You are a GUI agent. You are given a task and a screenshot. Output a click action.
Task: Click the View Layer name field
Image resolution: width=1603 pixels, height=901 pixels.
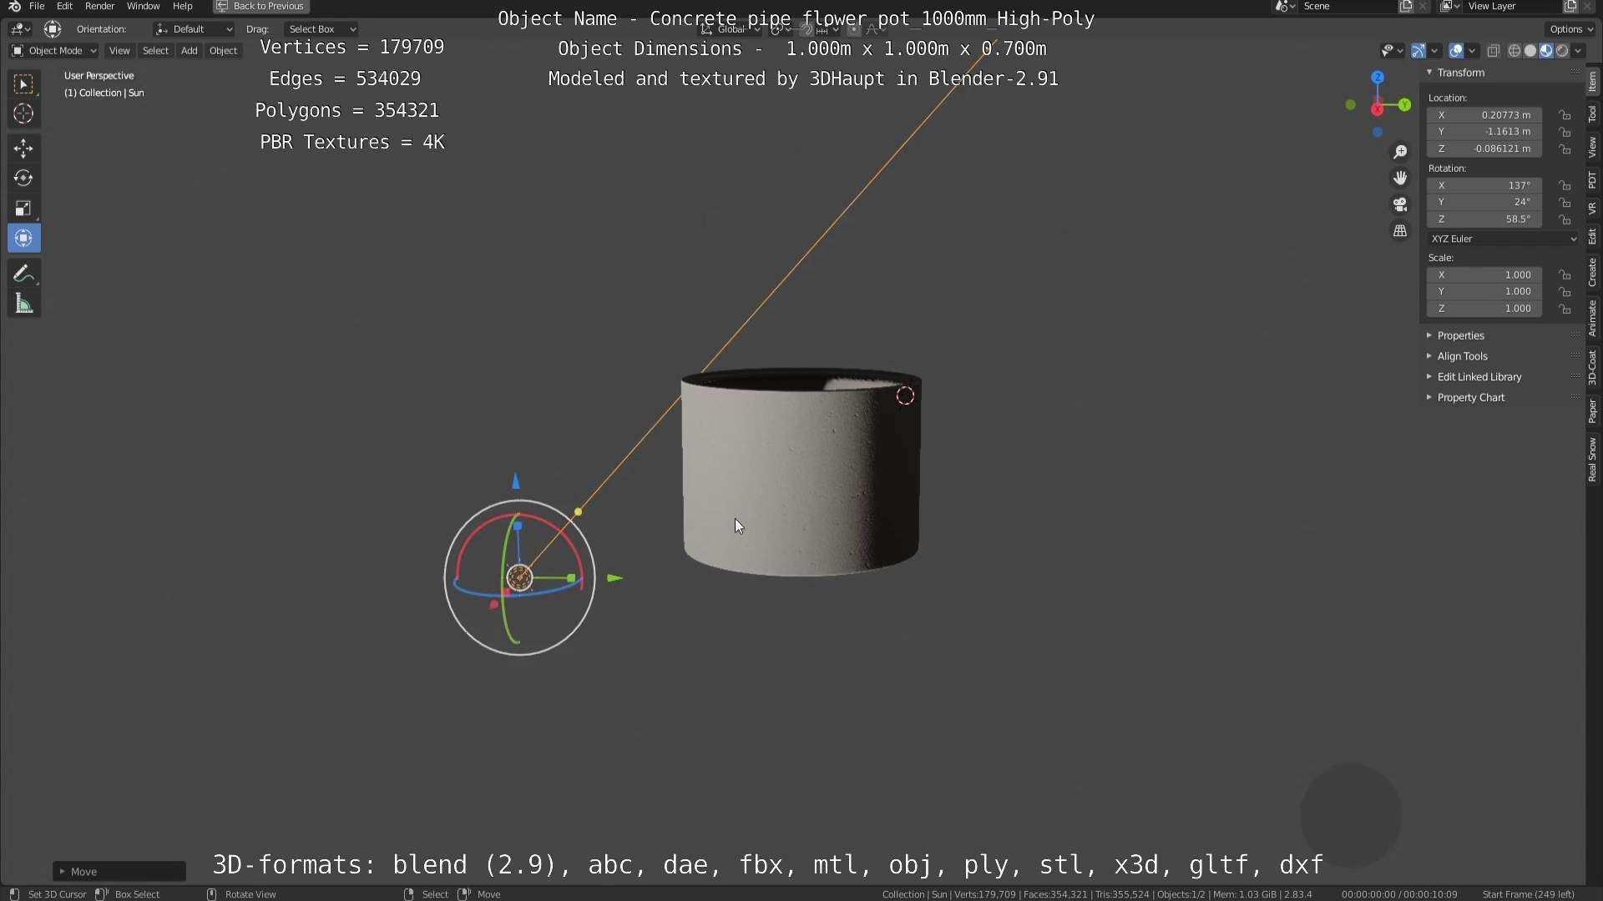pos(1512,7)
